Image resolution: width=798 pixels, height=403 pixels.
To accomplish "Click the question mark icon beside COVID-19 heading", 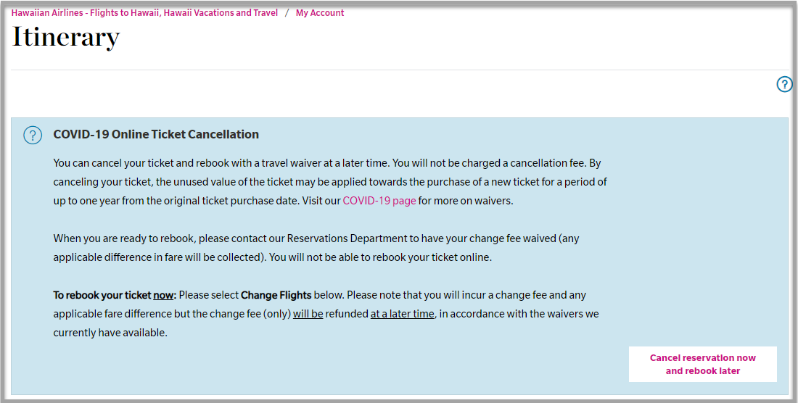I will [33, 136].
